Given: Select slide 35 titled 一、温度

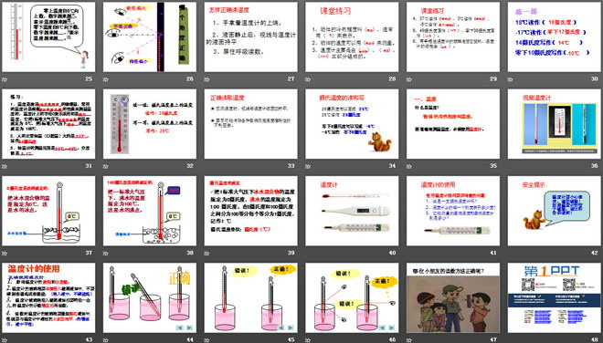Looking at the screenshot, I should tap(453, 124).
